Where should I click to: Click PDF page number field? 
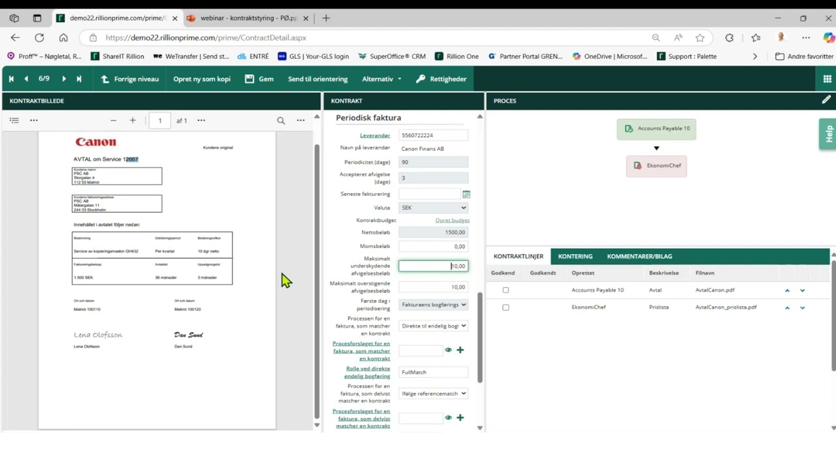[x=160, y=120]
